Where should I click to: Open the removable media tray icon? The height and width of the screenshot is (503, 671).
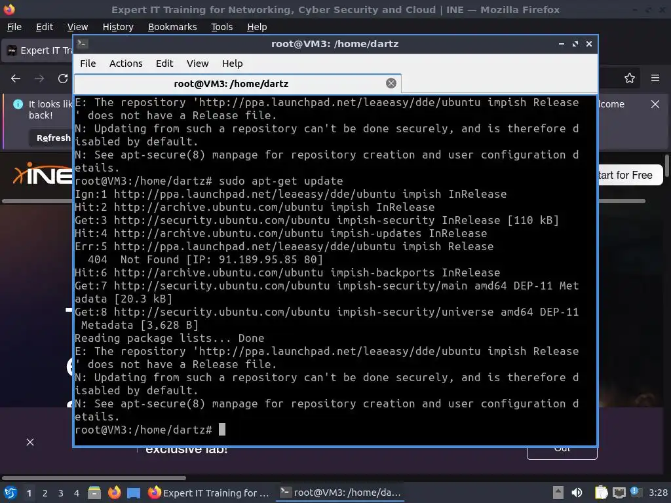(558, 493)
